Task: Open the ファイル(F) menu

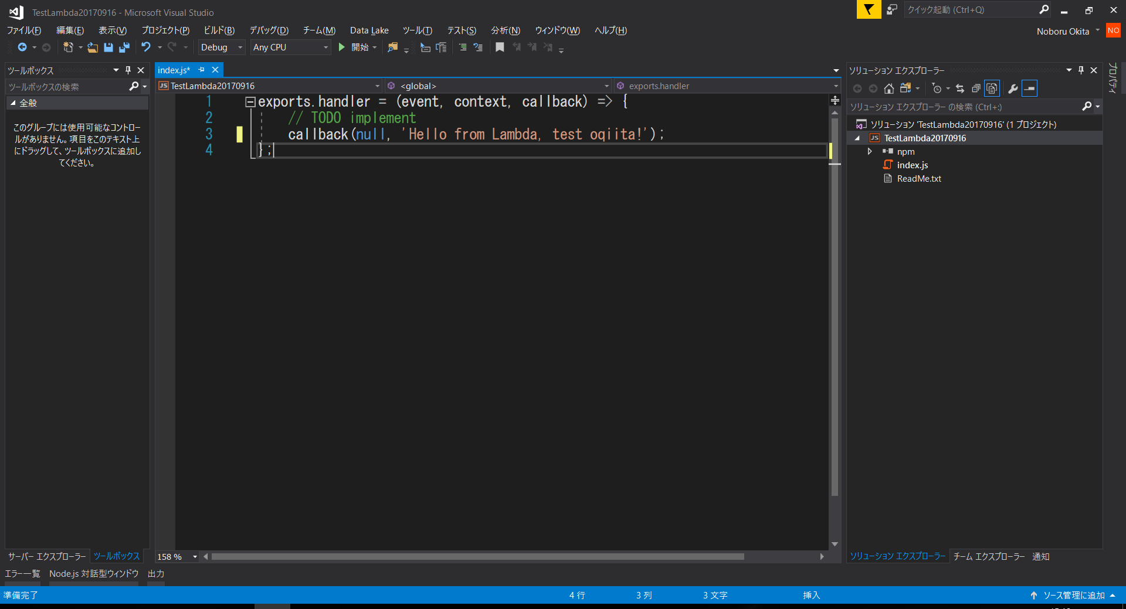Action: [23, 30]
